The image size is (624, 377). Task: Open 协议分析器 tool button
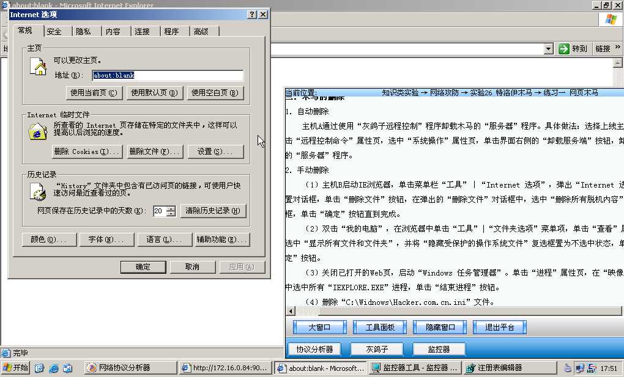314,349
